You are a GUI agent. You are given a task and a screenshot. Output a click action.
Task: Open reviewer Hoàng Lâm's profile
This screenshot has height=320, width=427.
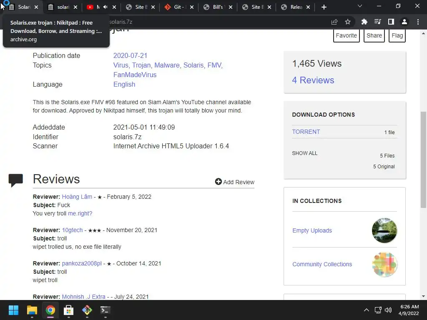coord(77,197)
